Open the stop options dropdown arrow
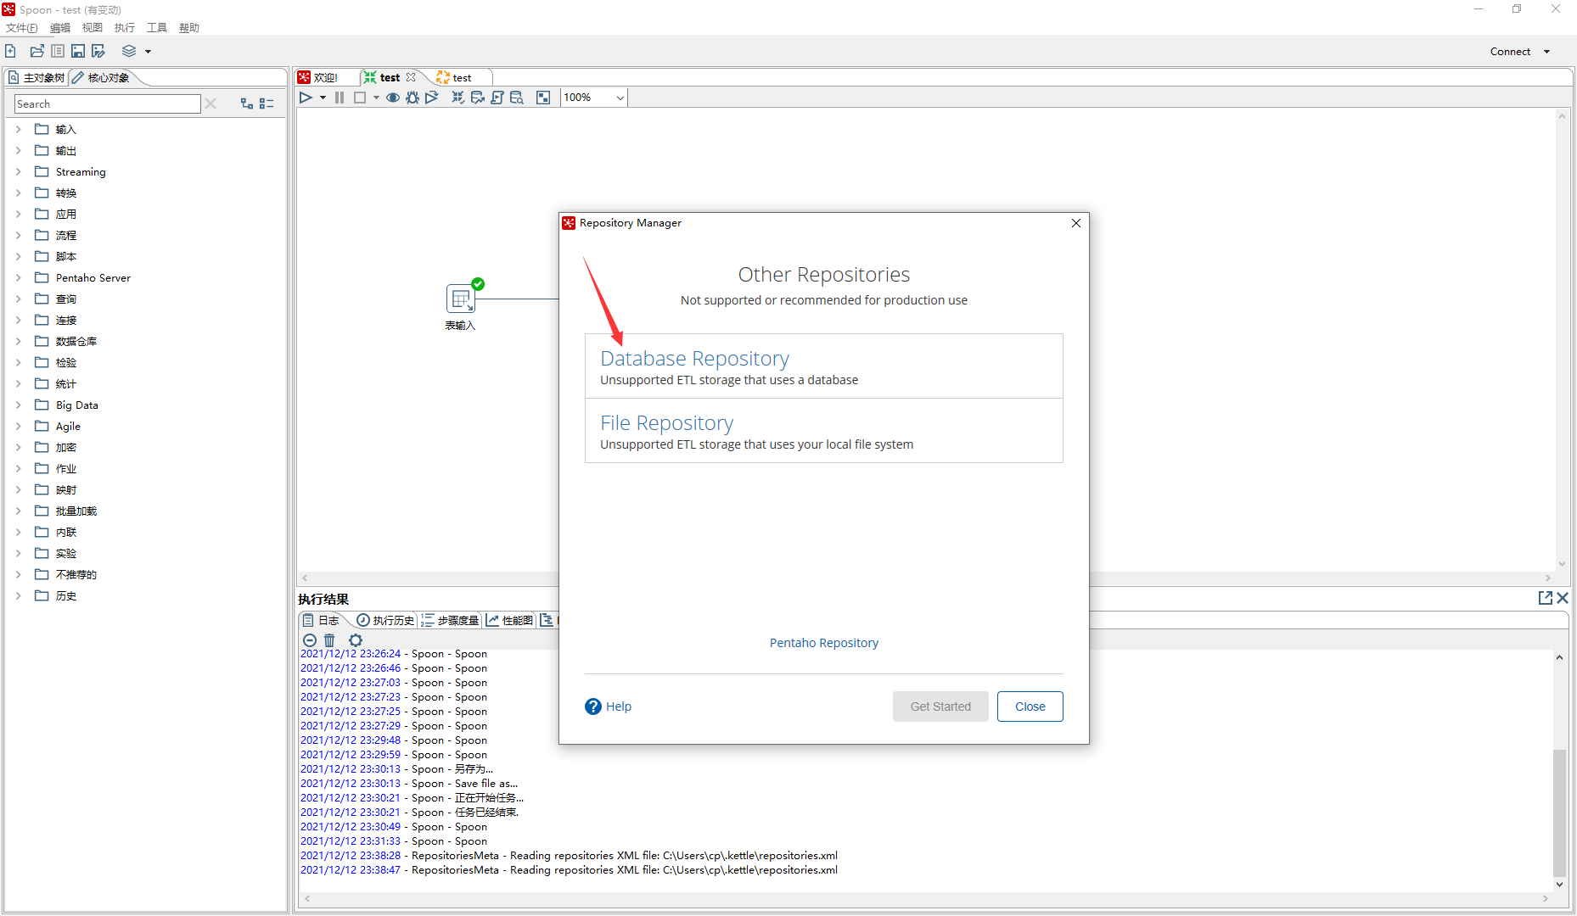Image resolution: width=1577 pixels, height=916 pixels. (376, 98)
